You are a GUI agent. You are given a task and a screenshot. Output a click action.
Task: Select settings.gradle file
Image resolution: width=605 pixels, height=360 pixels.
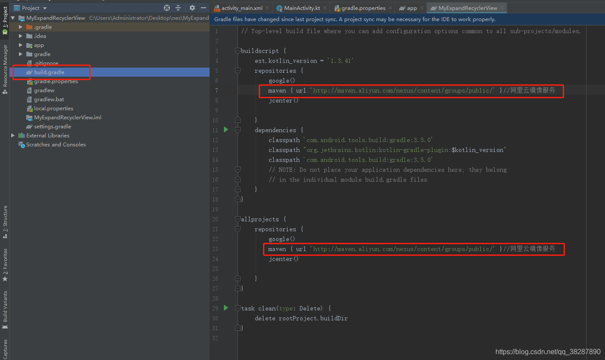click(x=53, y=127)
